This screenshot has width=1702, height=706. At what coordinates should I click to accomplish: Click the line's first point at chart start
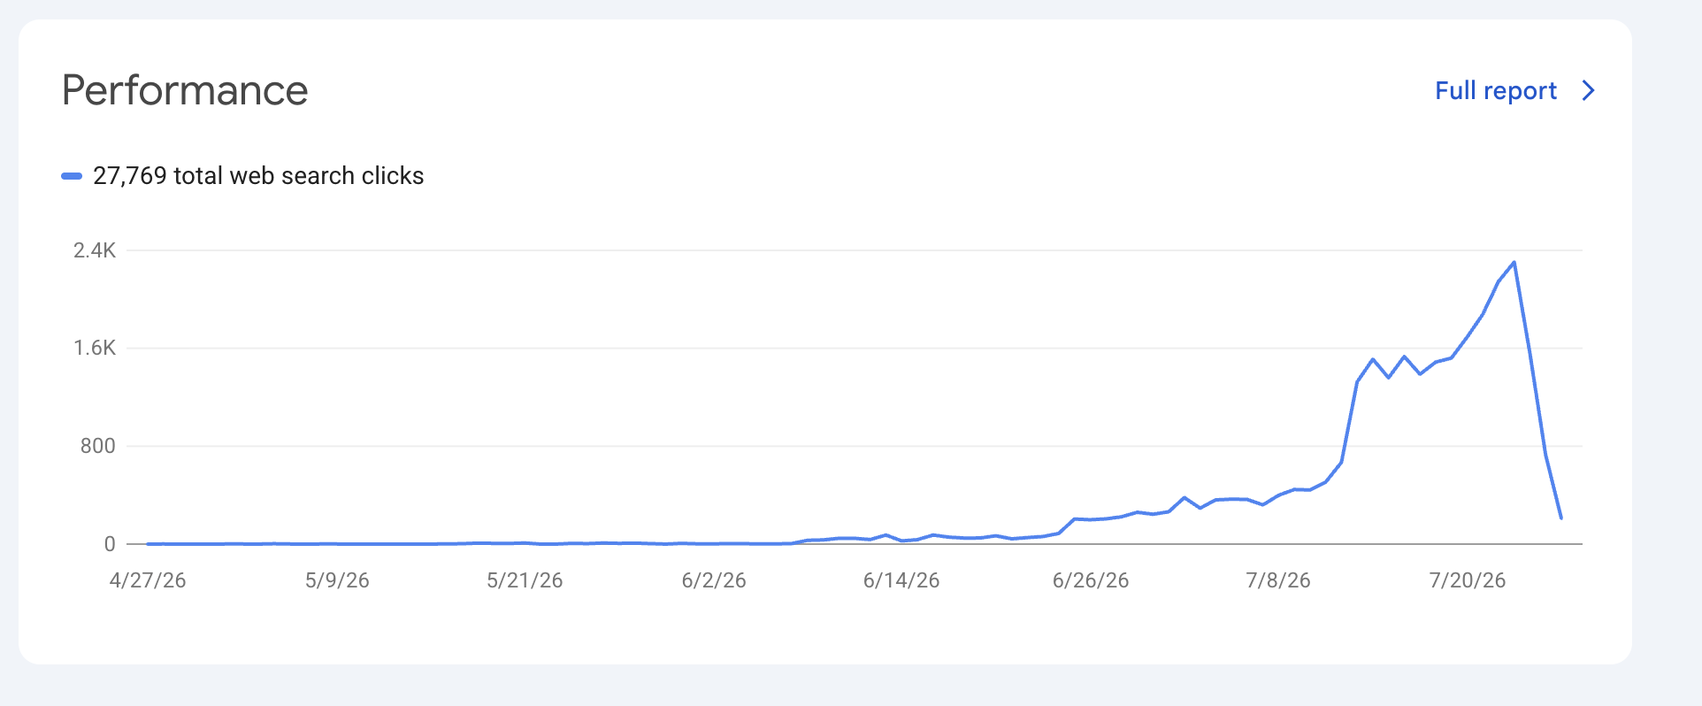[x=148, y=544]
